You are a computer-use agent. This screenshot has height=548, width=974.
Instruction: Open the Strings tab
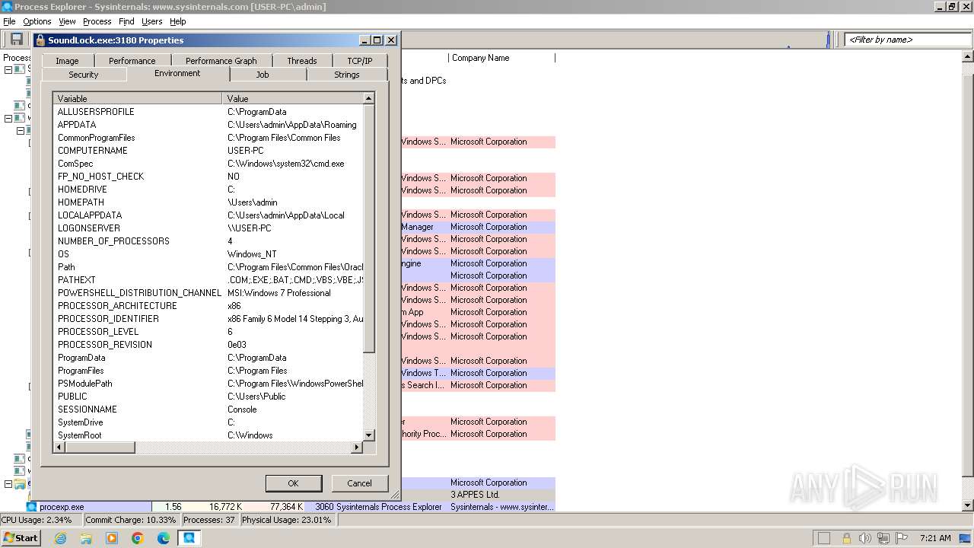tap(347, 75)
